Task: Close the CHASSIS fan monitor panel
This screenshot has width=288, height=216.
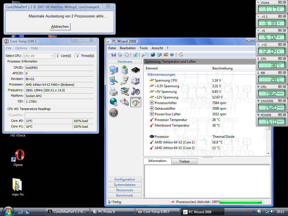Action: (285, 101)
